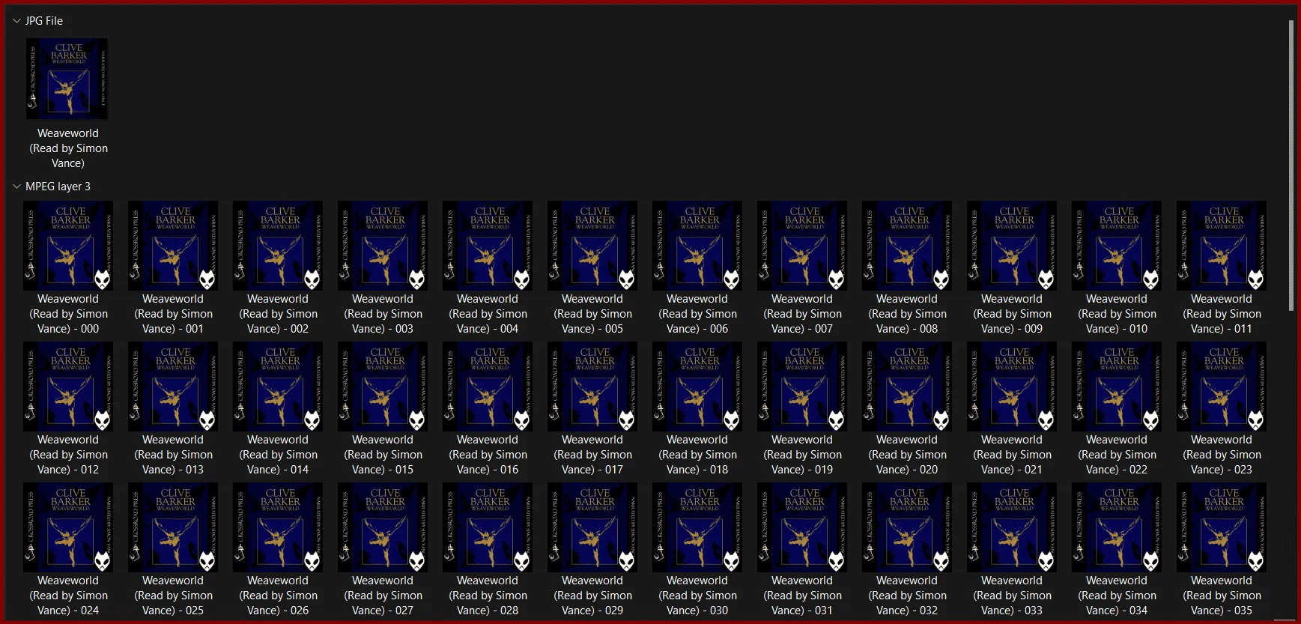Click file name 'Weaveworld (Read by Simon Vance) - 025'
Image resolution: width=1301 pixels, height=624 pixels.
(x=173, y=596)
